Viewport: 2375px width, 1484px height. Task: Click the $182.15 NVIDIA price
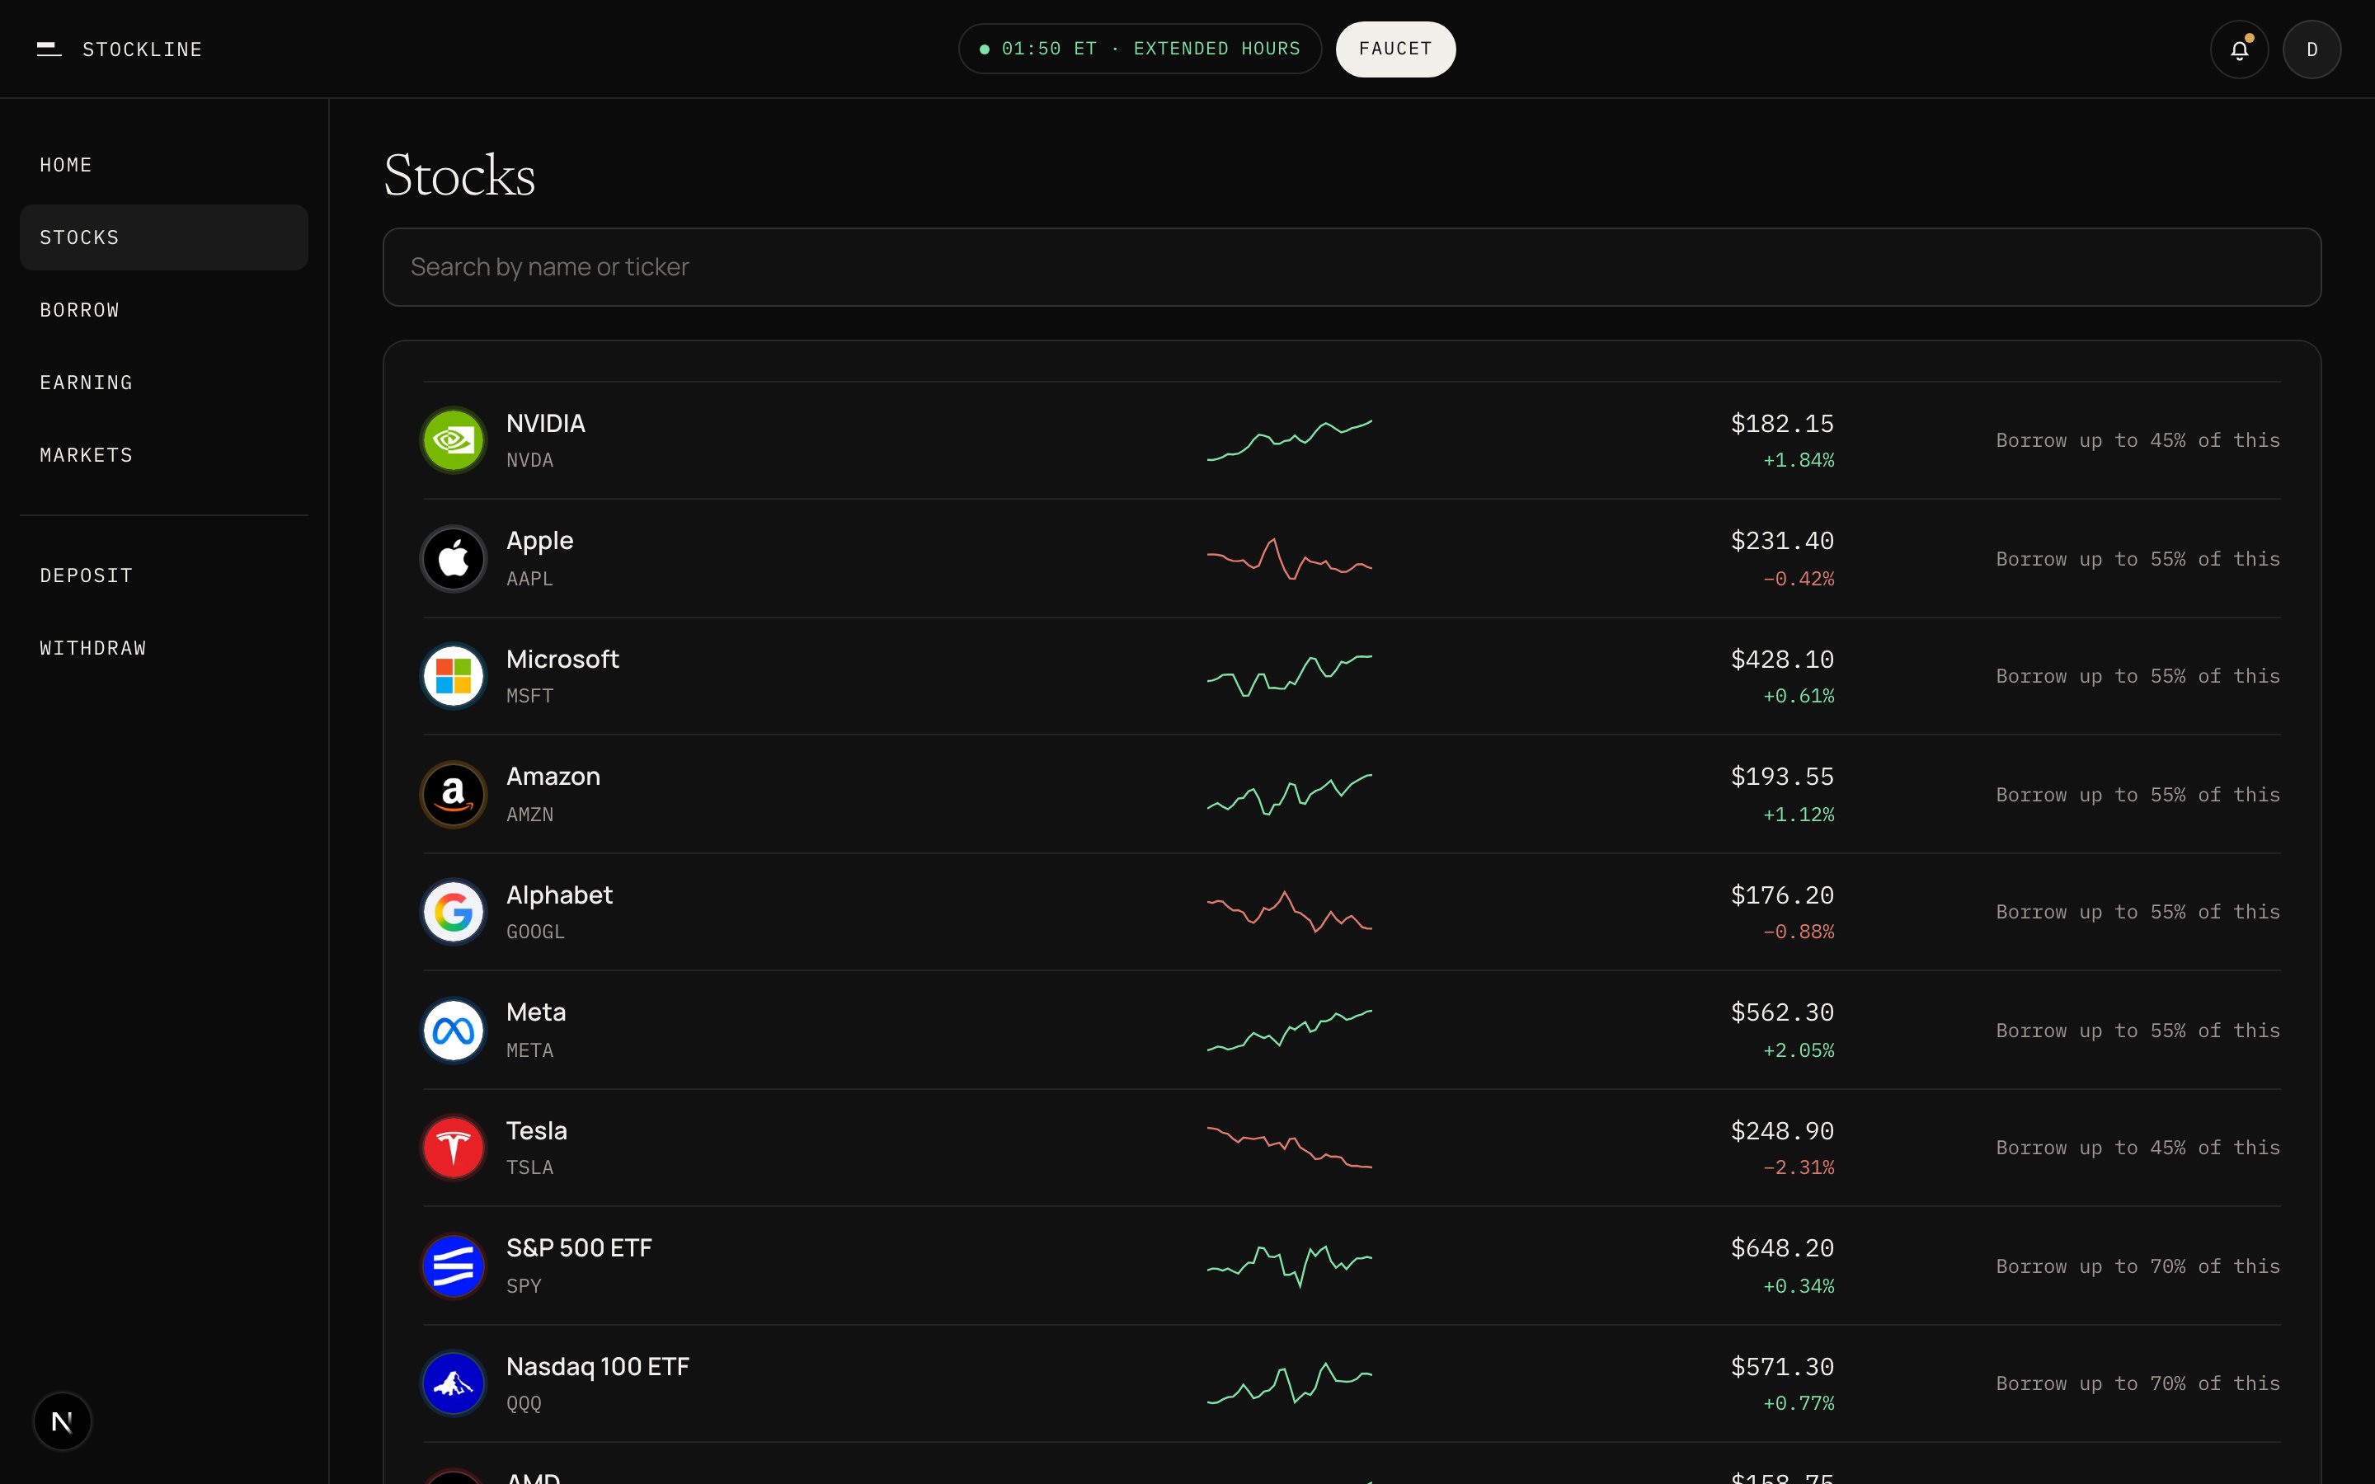[1782, 423]
